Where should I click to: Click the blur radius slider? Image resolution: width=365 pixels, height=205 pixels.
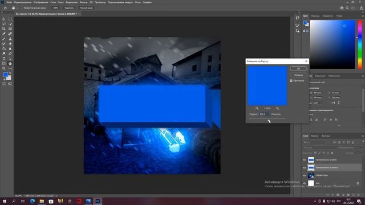click(267, 119)
